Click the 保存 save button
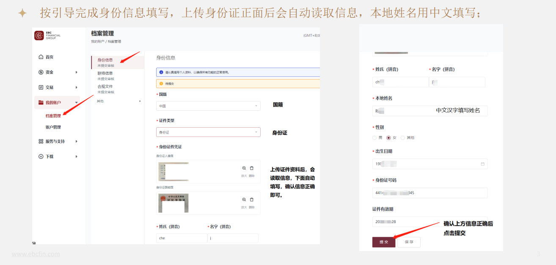 (409, 242)
